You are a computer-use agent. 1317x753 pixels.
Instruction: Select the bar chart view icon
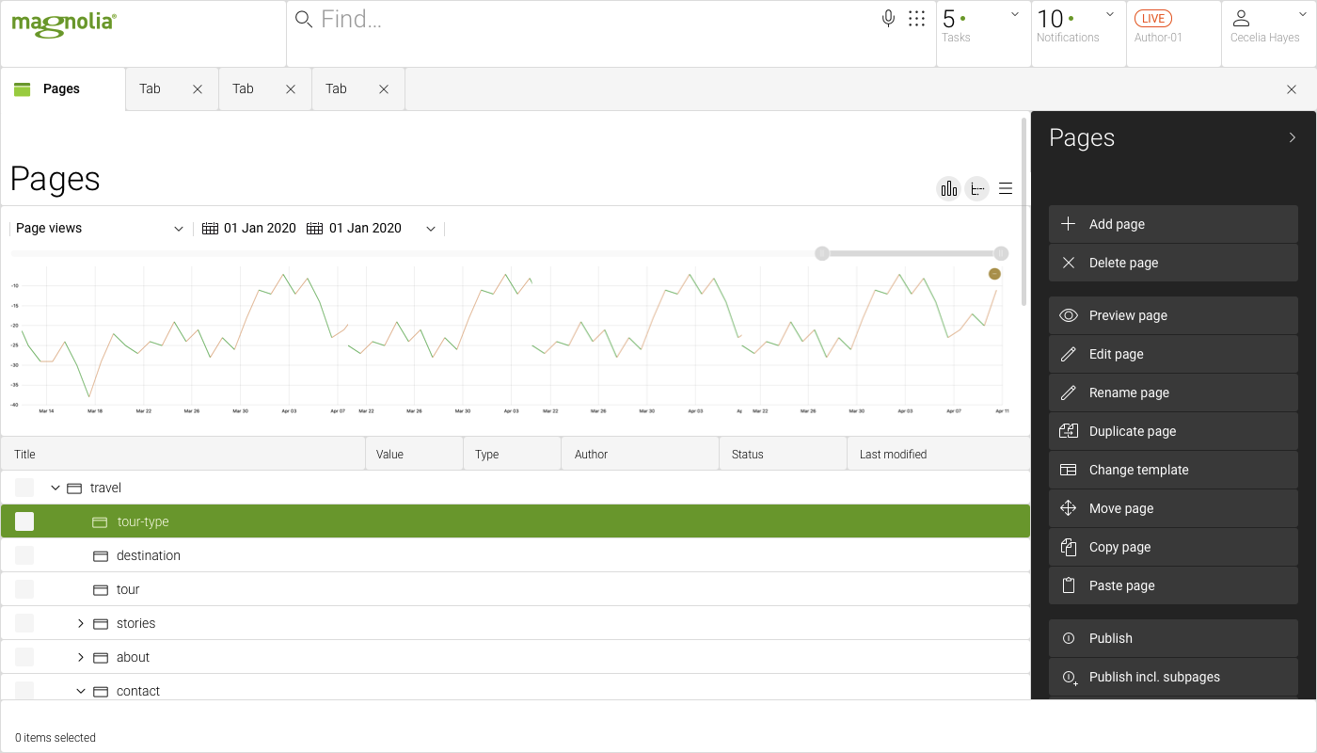[947, 188]
